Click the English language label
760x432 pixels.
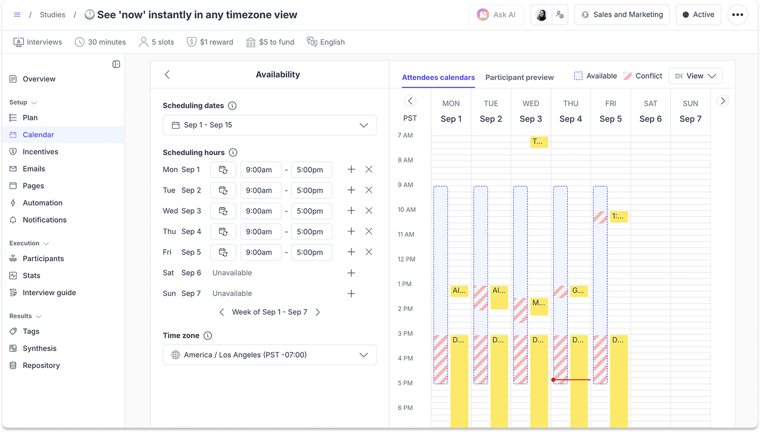click(x=325, y=42)
